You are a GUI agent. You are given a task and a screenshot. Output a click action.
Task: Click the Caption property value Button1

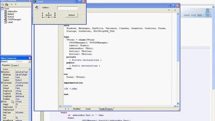(x=22, y=80)
